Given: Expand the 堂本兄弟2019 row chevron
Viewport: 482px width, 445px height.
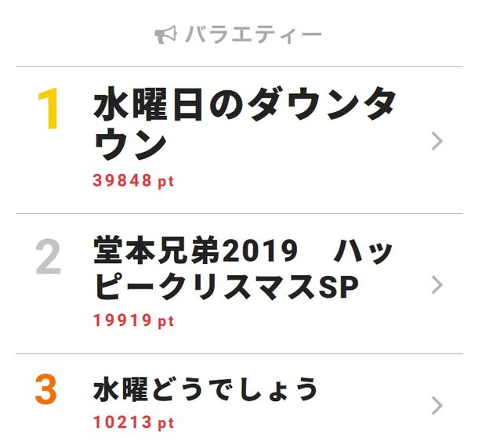Looking at the screenshot, I should [x=437, y=284].
